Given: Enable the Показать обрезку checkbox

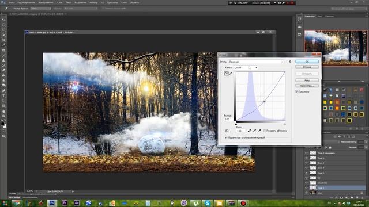Looking at the screenshot, I should coord(265,131).
